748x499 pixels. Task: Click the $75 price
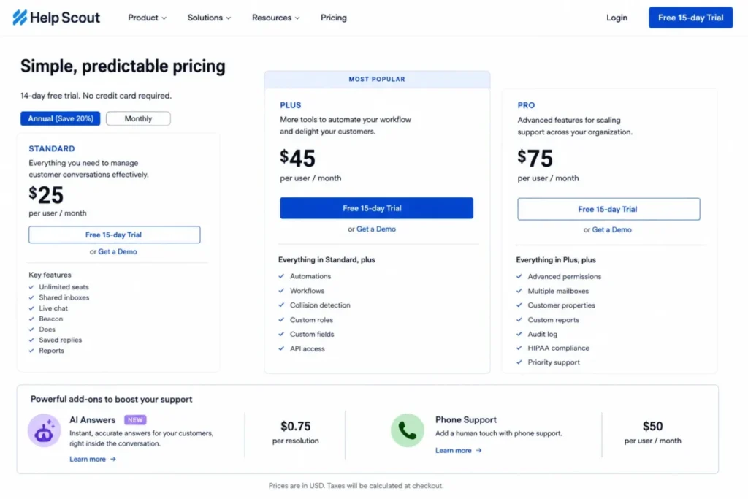535,159
